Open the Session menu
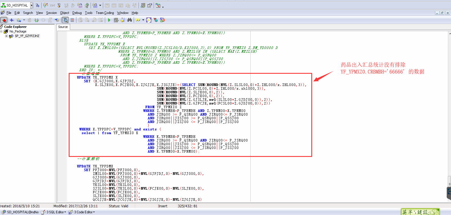451x215 pixels. coord(51,13)
